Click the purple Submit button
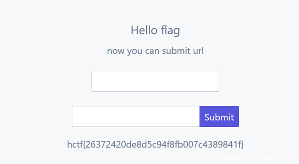 219,117
